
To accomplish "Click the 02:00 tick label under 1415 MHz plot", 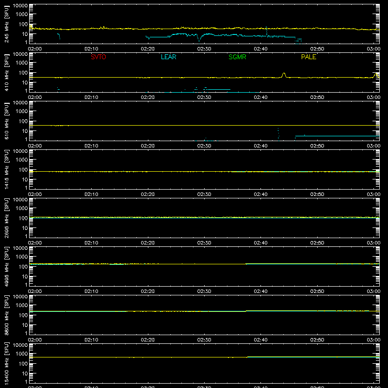I will (35, 194).
